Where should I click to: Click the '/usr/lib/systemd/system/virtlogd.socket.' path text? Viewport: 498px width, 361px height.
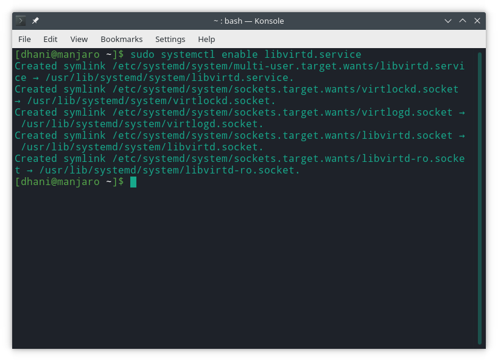click(142, 124)
